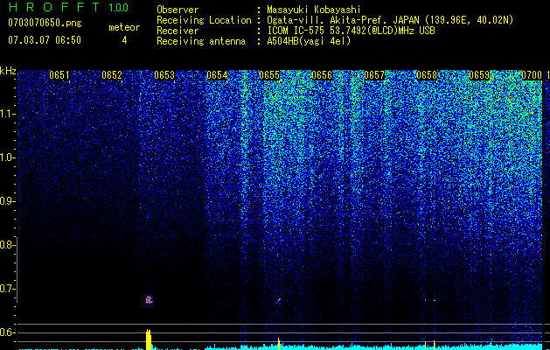Click the bright red meteor echo near 0653

coord(149,300)
